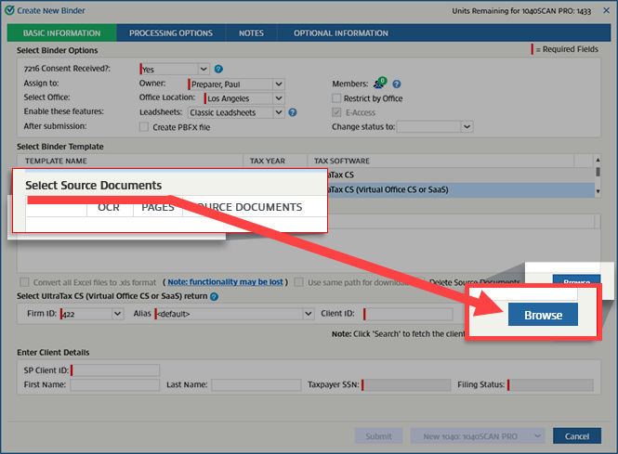Click the Cancel button

[577, 435]
